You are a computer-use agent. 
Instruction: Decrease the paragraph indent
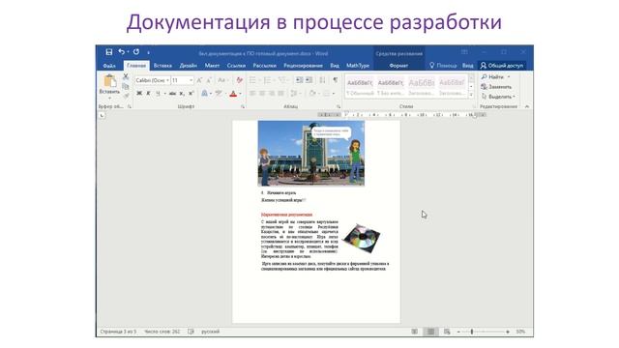pos(300,80)
